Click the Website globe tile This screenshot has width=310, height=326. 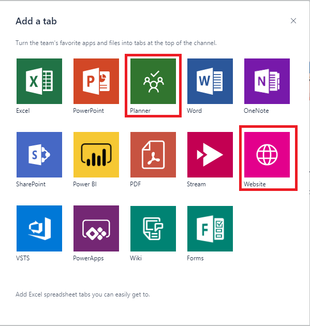267,155
